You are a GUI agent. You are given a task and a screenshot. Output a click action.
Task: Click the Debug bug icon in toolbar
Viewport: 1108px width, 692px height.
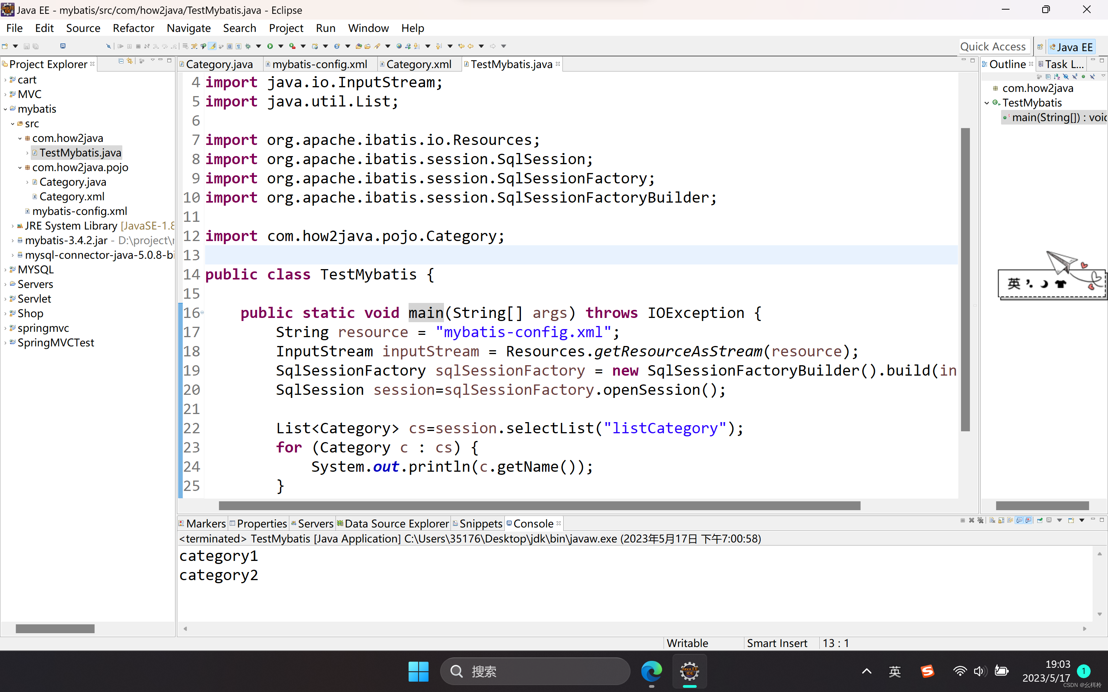[248, 46]
